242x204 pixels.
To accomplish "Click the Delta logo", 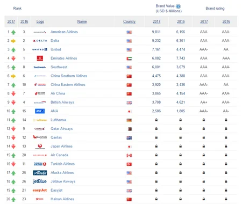I will tap(40, 41).
